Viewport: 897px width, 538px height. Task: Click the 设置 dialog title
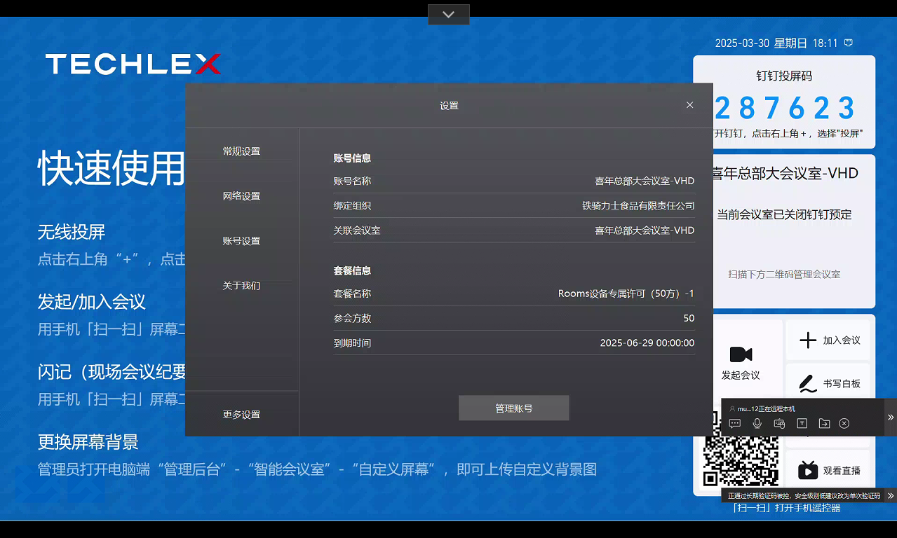pos(449,106)
